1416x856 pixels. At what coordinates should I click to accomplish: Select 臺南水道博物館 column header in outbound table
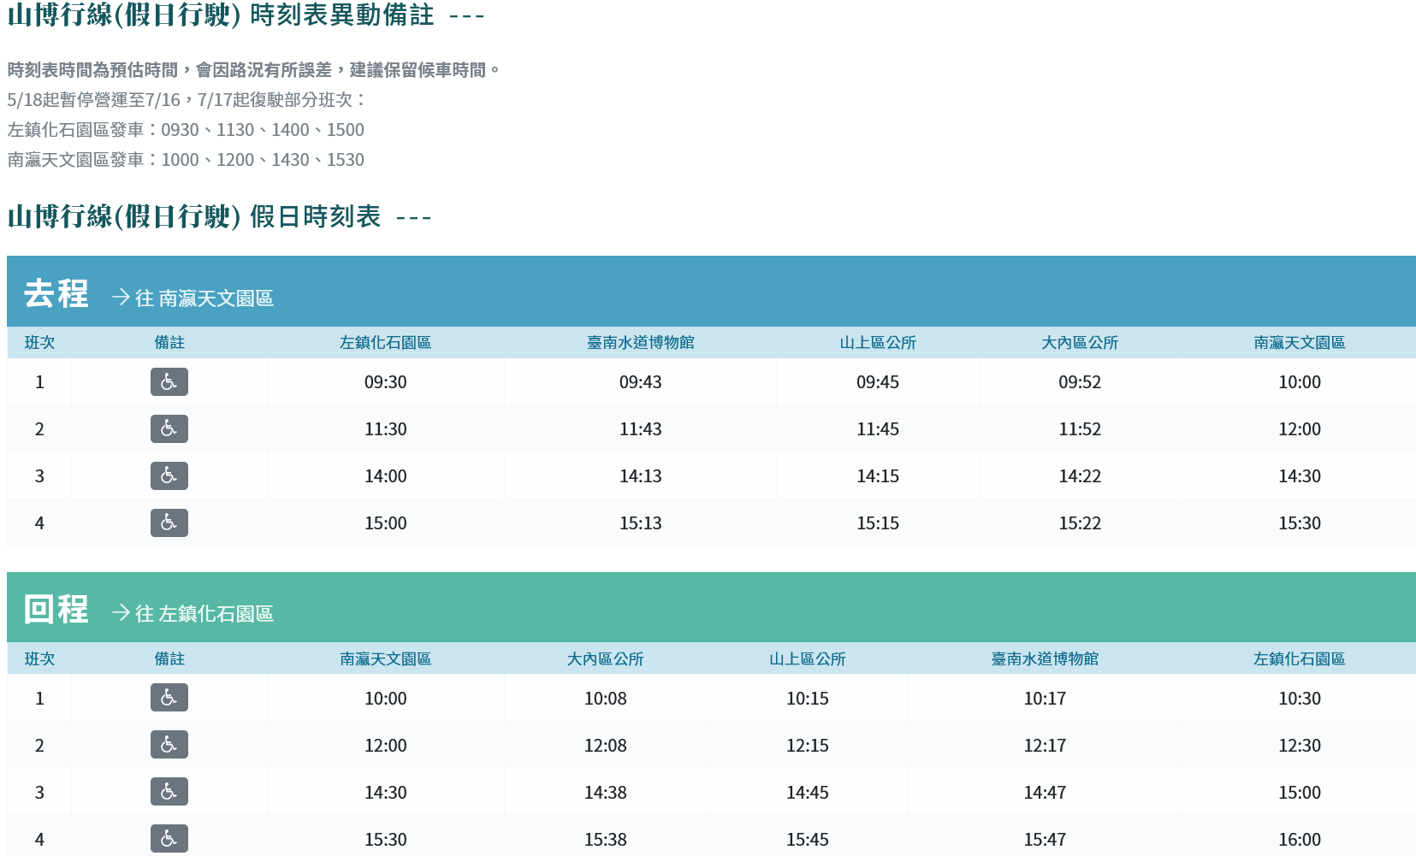point(640,343)
